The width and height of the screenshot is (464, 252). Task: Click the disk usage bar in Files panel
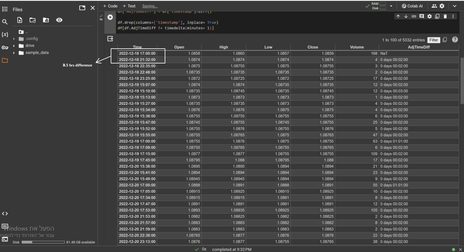pyautogui.click(x=43, y=242)
